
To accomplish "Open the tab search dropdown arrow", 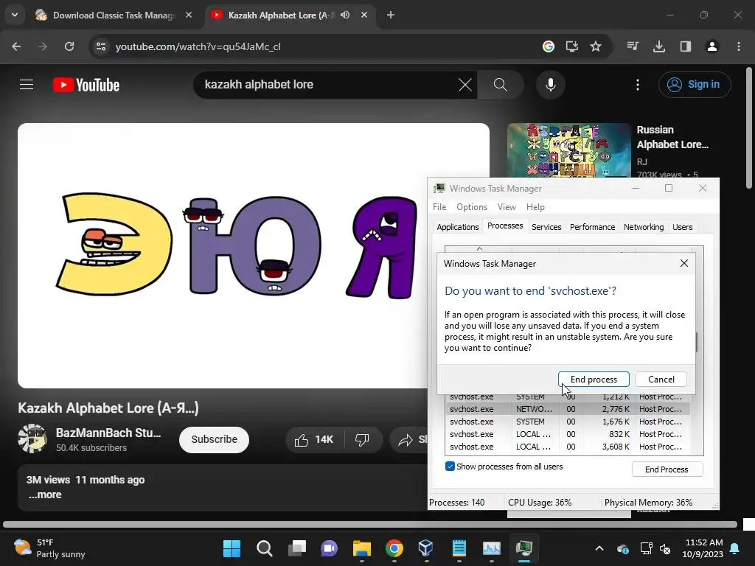I will (15, 15).
